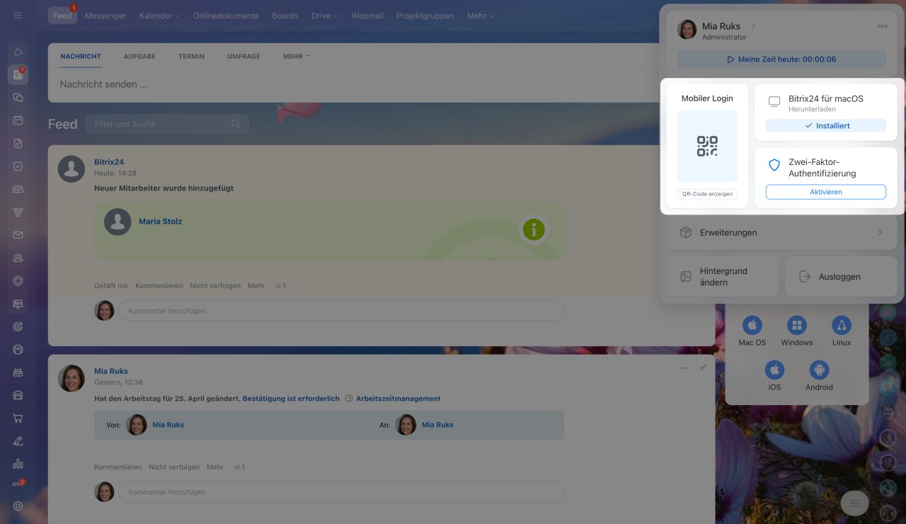Expand the Mehr dropdown in top navigation
The width and height of the screenshot is (906, 524).
[481, 16]
